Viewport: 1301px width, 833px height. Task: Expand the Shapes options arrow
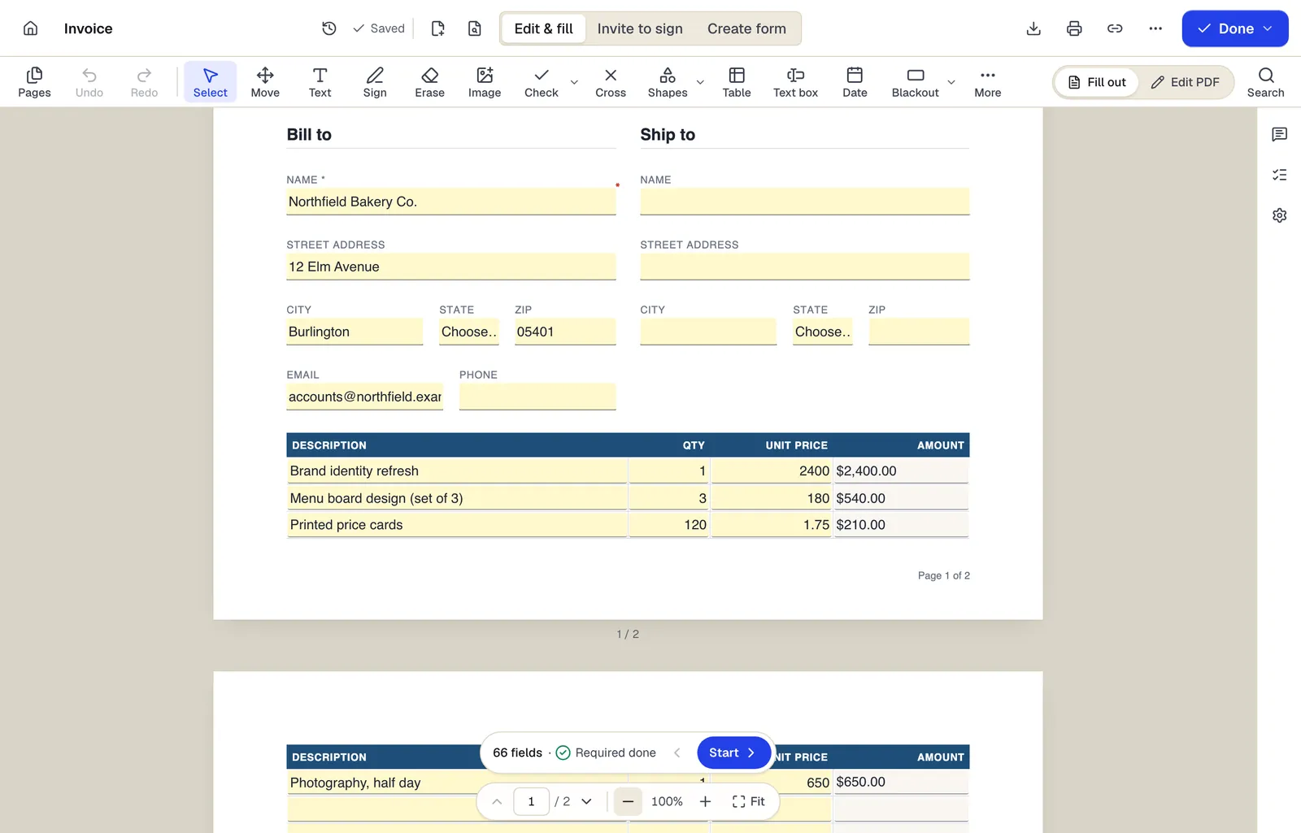pyautogui.click(x=700, y=82)
